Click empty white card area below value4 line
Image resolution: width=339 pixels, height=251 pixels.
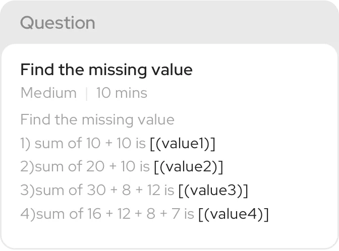[169, 235]
